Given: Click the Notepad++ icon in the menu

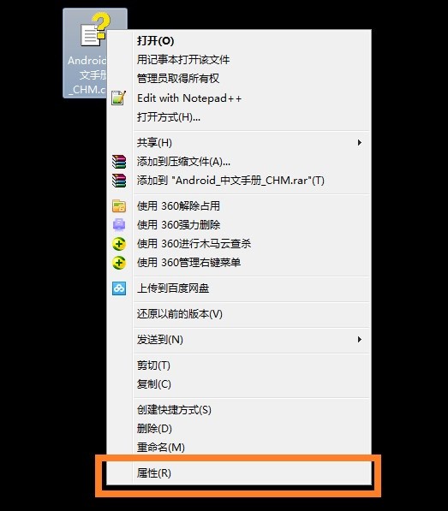Looking at the screenshot, I should tap(119, 98).
